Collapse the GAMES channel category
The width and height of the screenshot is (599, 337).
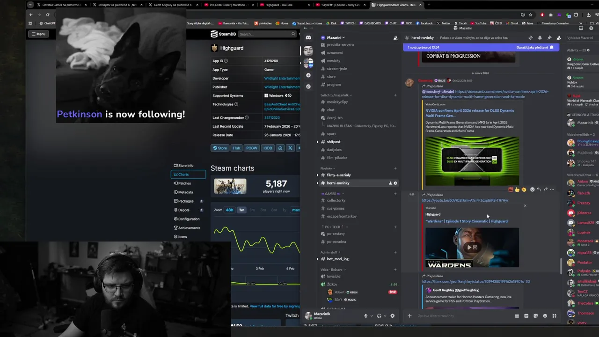[x=332, y=193]
